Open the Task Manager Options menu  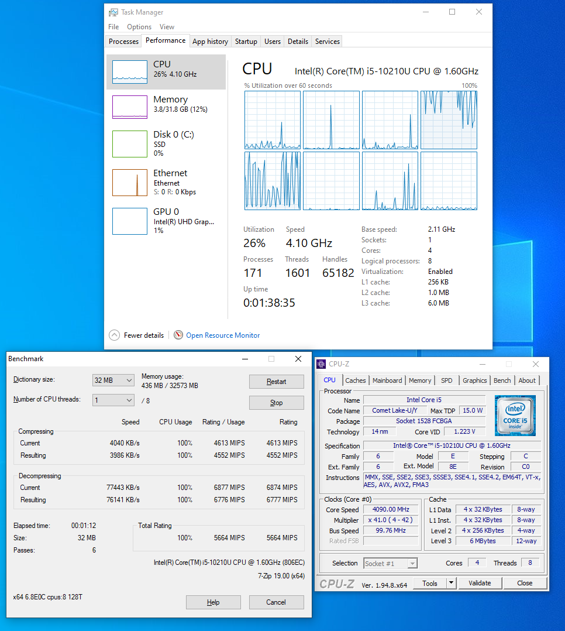click(x=139, y=26)
